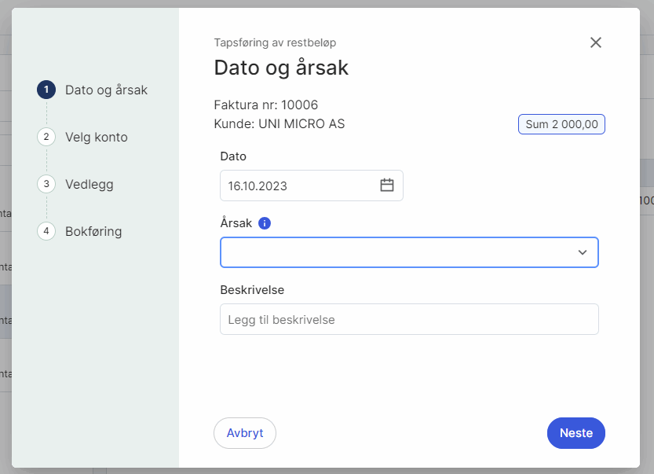Click the Neste button
This screenshot has width=654, height=474.
(576, 433)
